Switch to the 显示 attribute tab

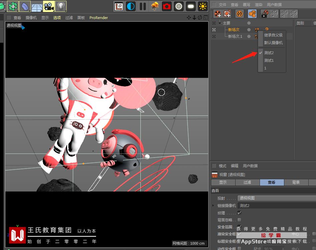[223, 182]
